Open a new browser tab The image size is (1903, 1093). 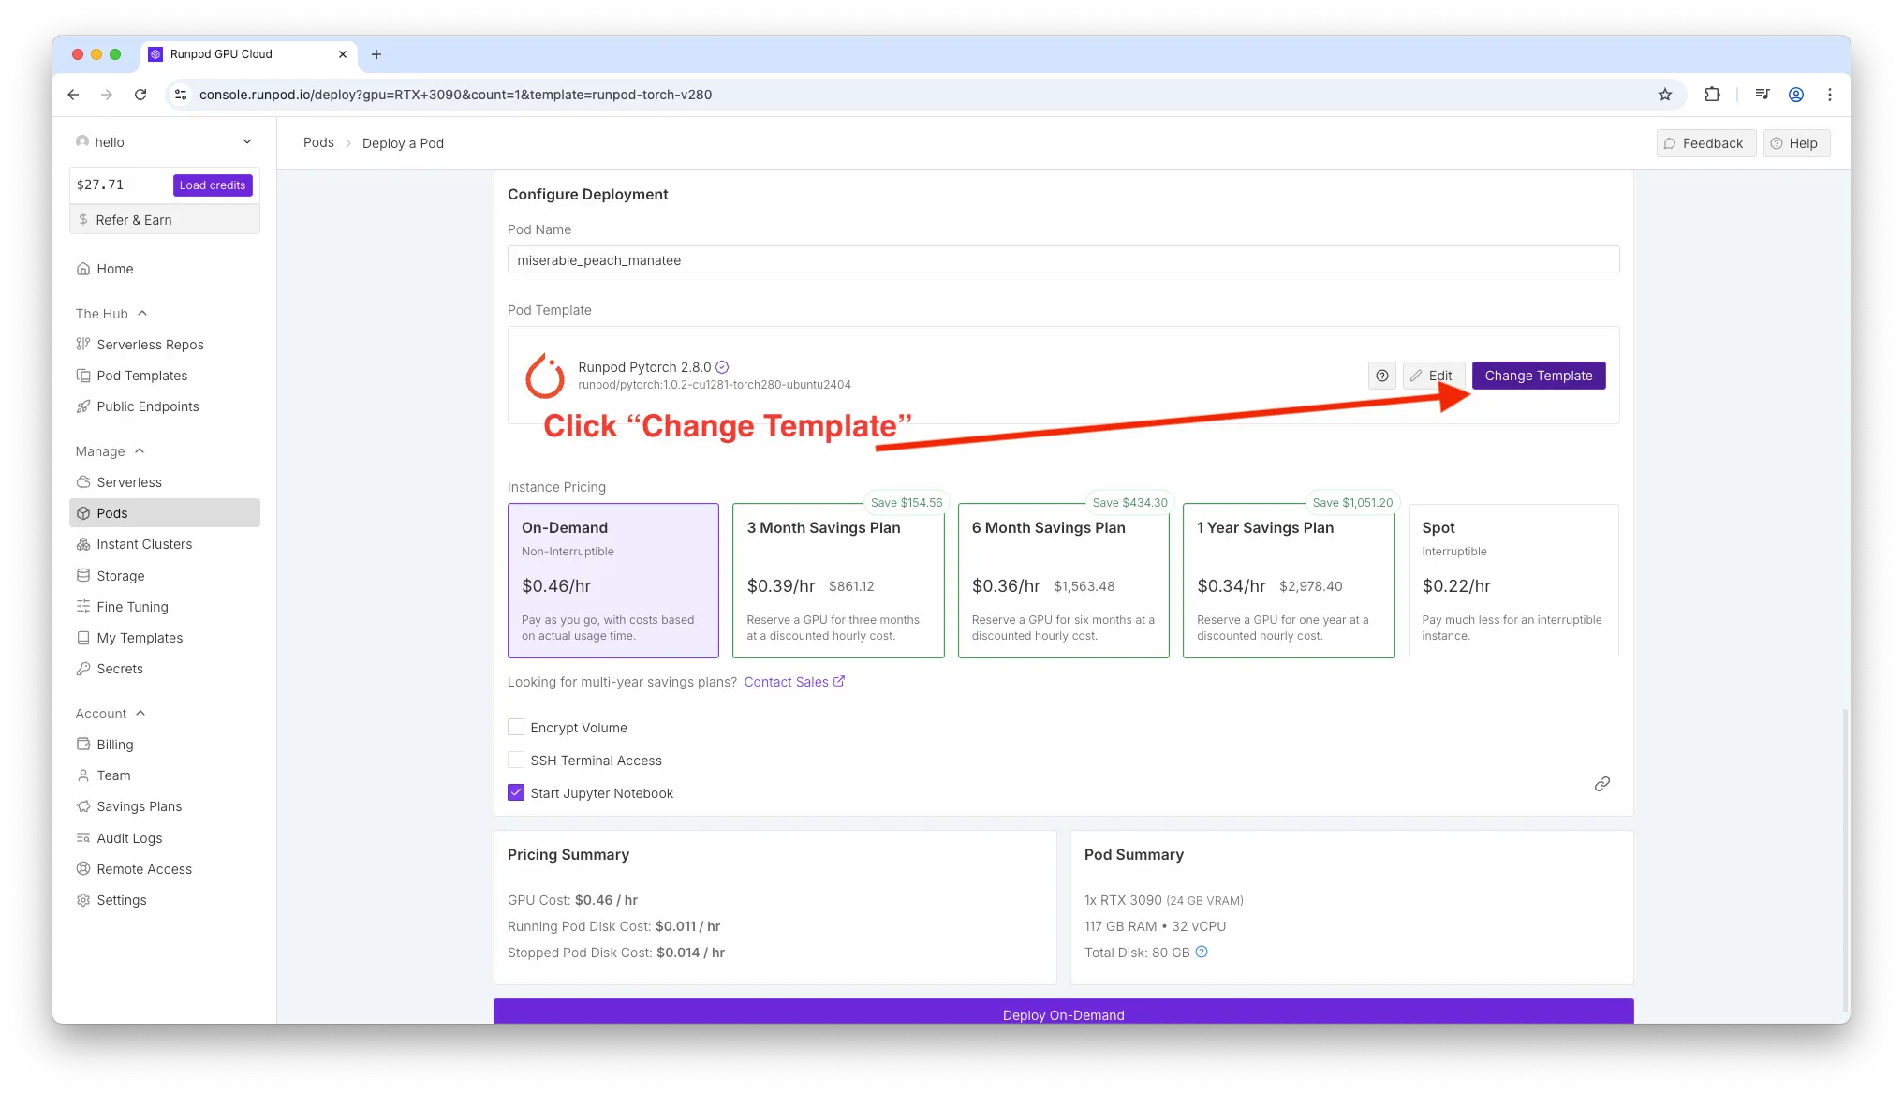pos(376,54)
